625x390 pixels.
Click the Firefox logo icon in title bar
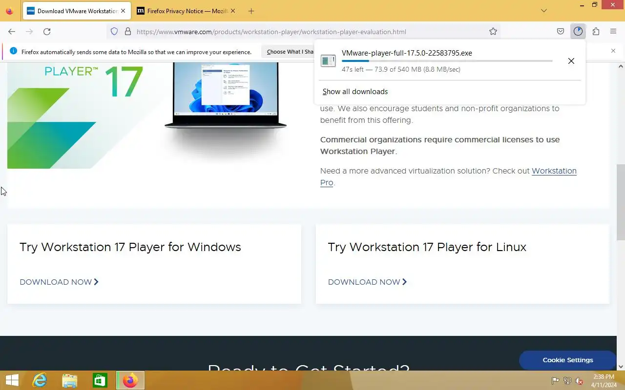tap(9, 11)
